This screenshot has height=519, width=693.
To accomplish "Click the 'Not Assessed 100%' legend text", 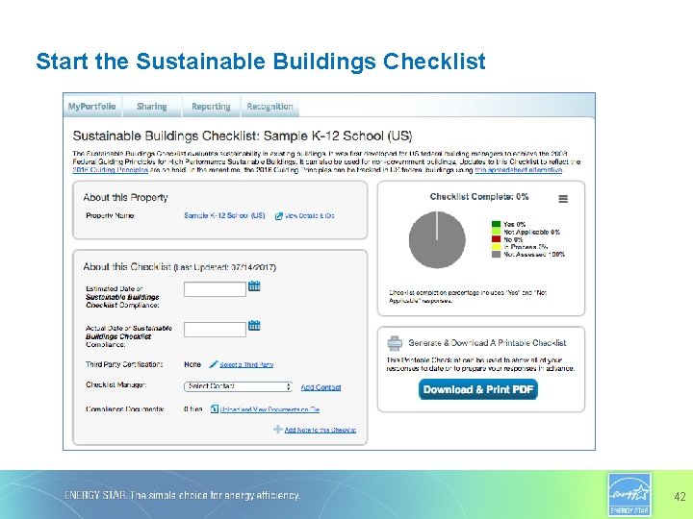I will coord(534,254).
